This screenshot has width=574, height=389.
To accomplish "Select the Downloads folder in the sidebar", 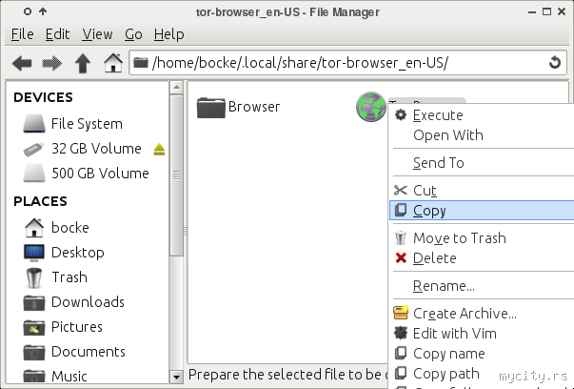I will 88,302.
